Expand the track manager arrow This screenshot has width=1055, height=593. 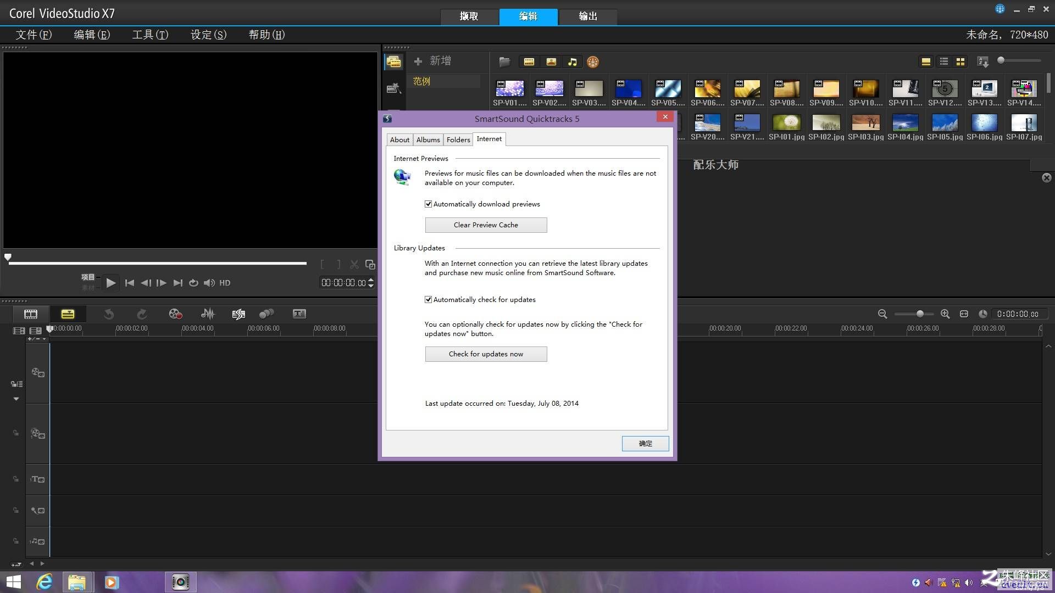(x=16, y=399)
